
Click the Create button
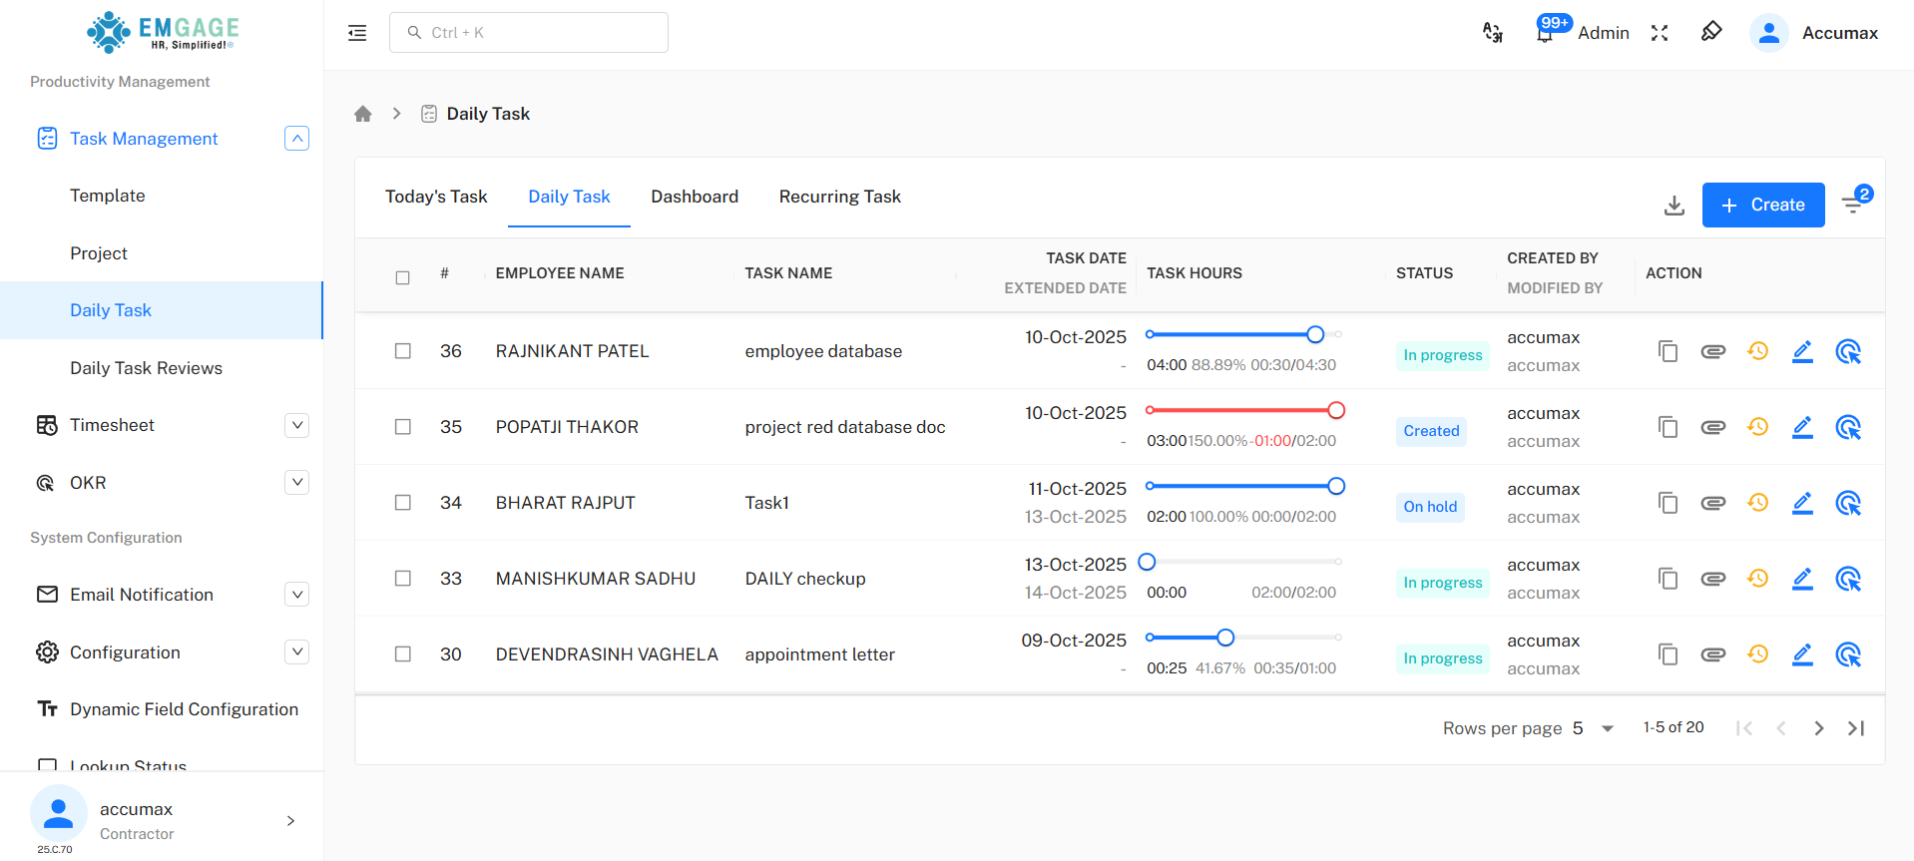click(x=1762, y=205)
